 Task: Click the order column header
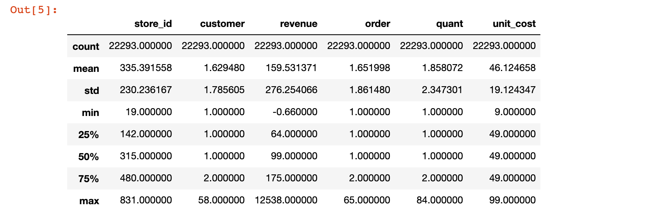pyautogui.click(x=378, y=24)
